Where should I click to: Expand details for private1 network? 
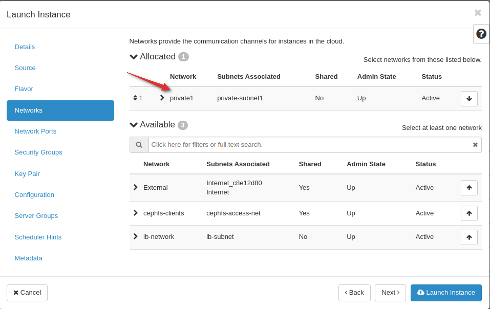click(x=162, y=98)
